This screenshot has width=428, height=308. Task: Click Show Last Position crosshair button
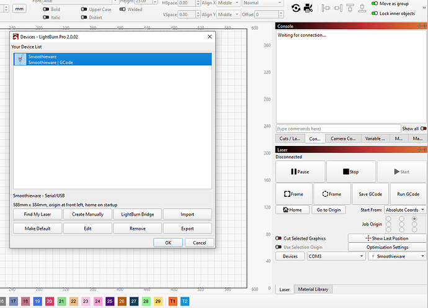click(387, 238)
